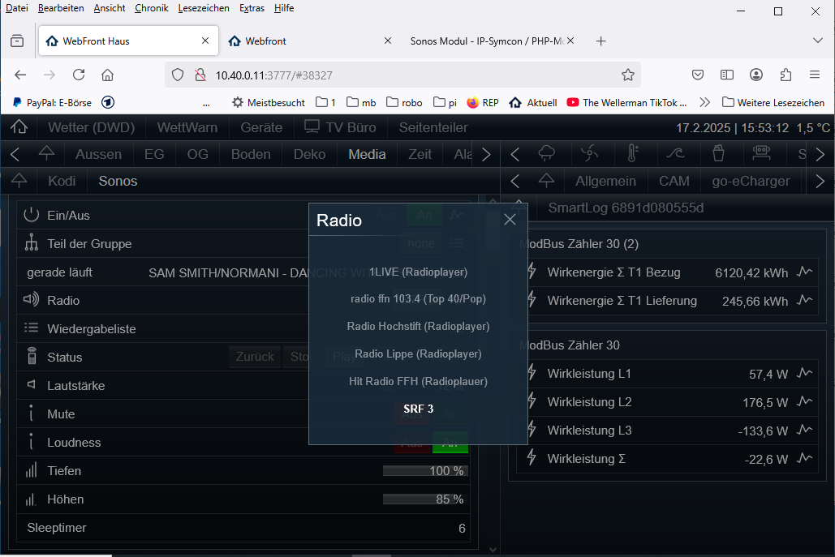The width and height of the screenshot is (835, 557).
Task: Open the Meistbesucht bookmark
Action: click(x=269, y=102)
